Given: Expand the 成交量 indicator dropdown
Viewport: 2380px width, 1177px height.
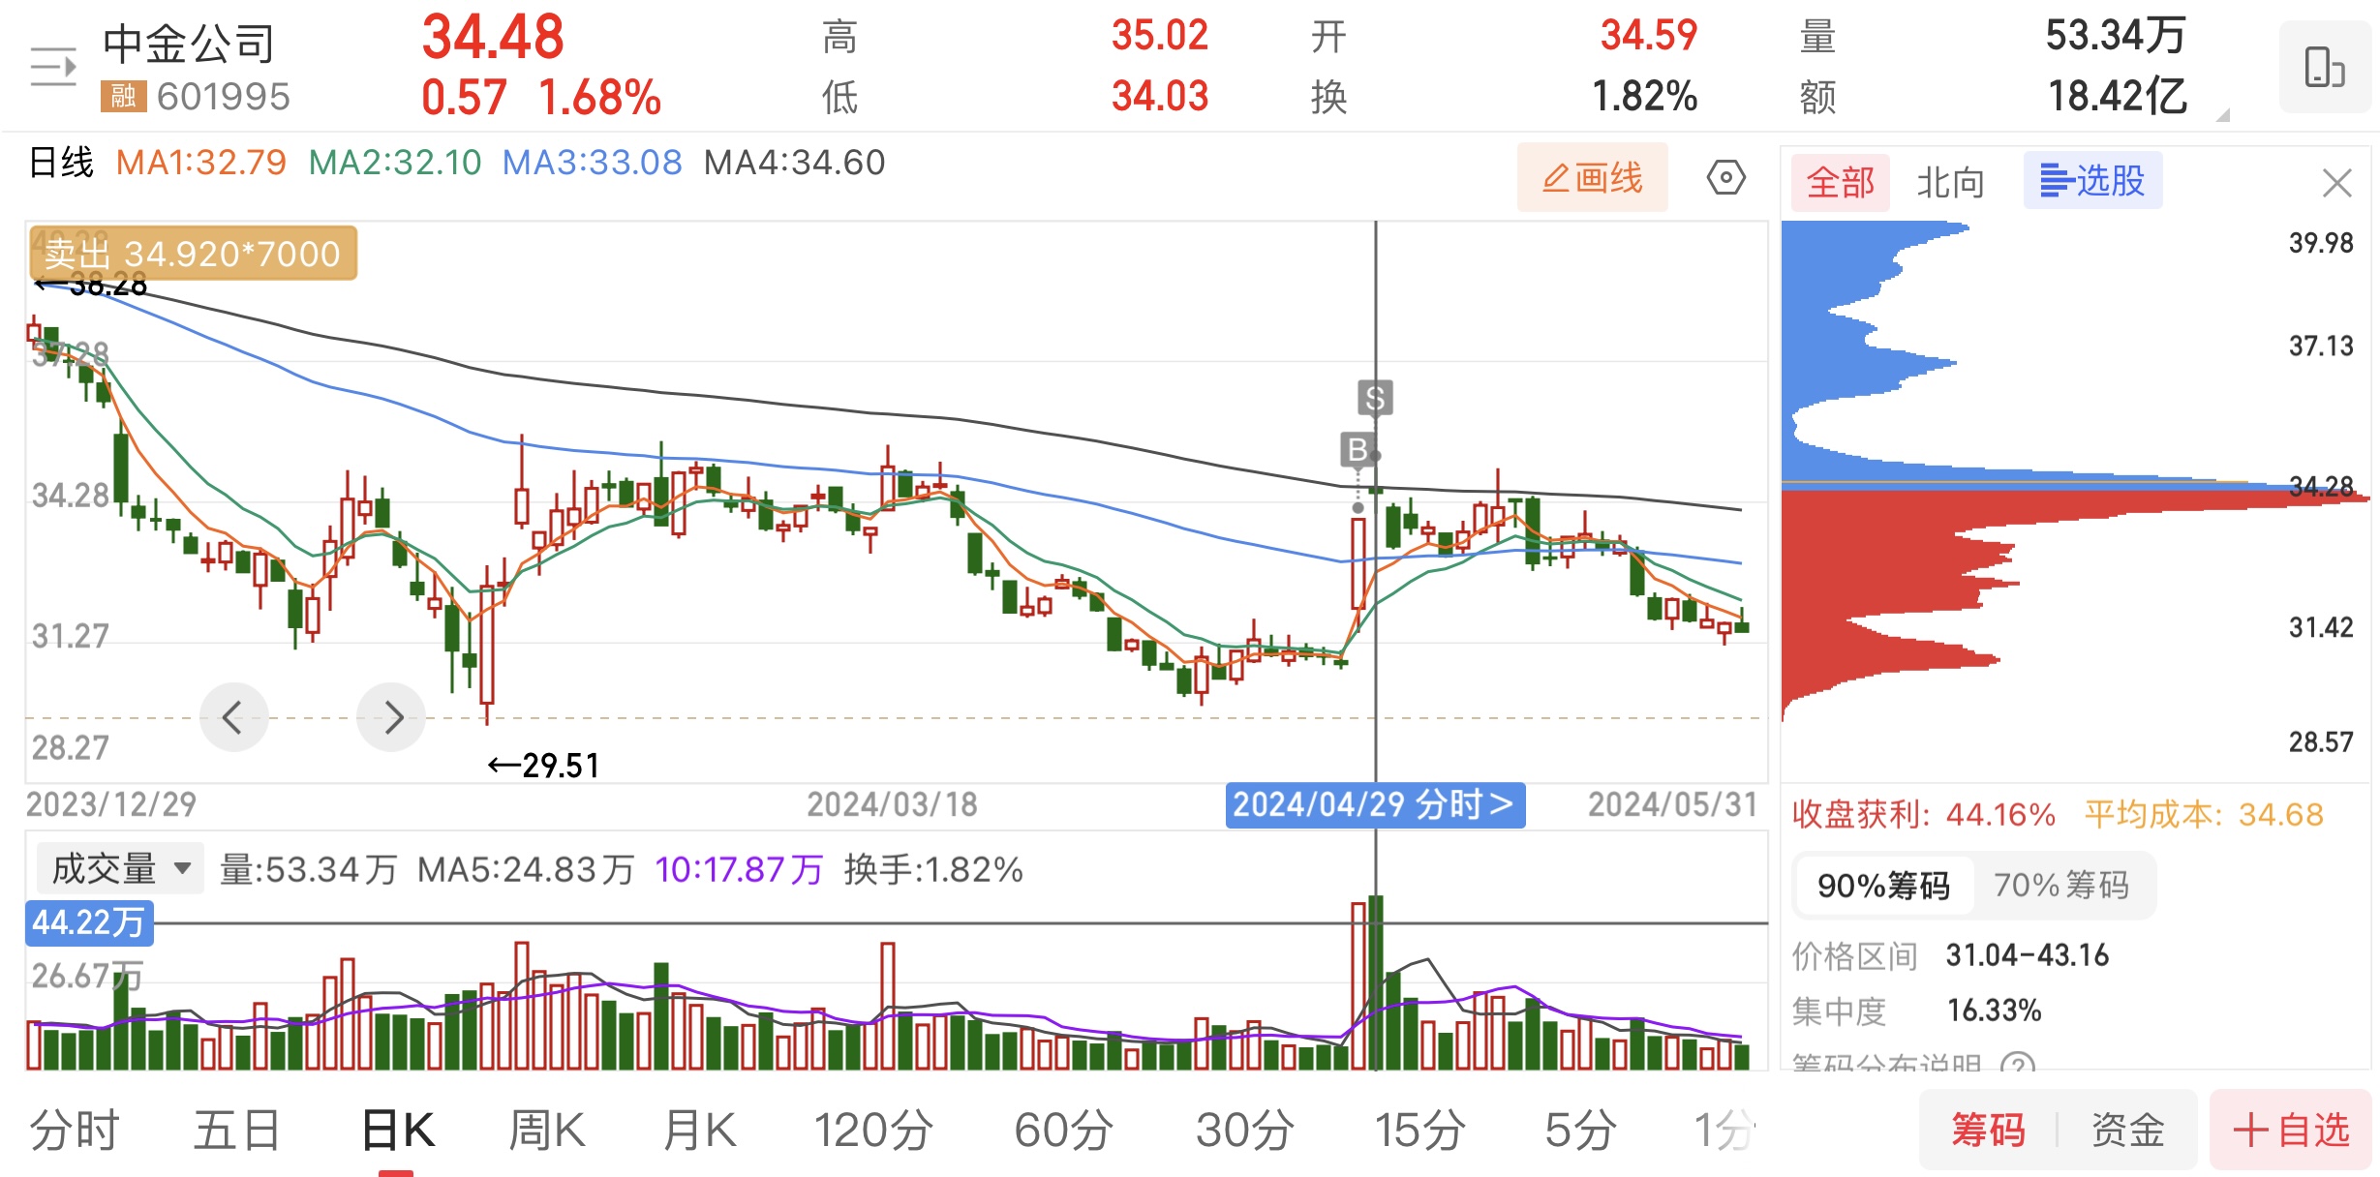Looking at the screenshot, I should click(120, 868).
